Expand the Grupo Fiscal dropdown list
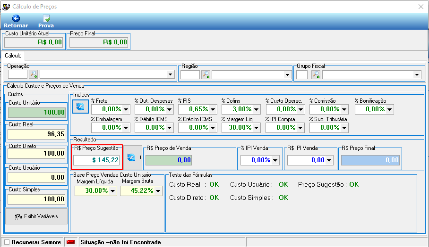The image size is (429, 247). tap(417, 74)
